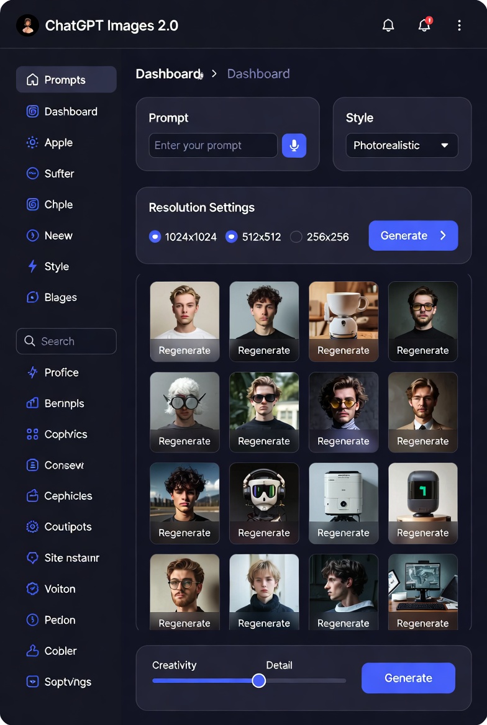
Task: Click the chat bubble icon beside Site nstaınr
Action: point(32,557)
